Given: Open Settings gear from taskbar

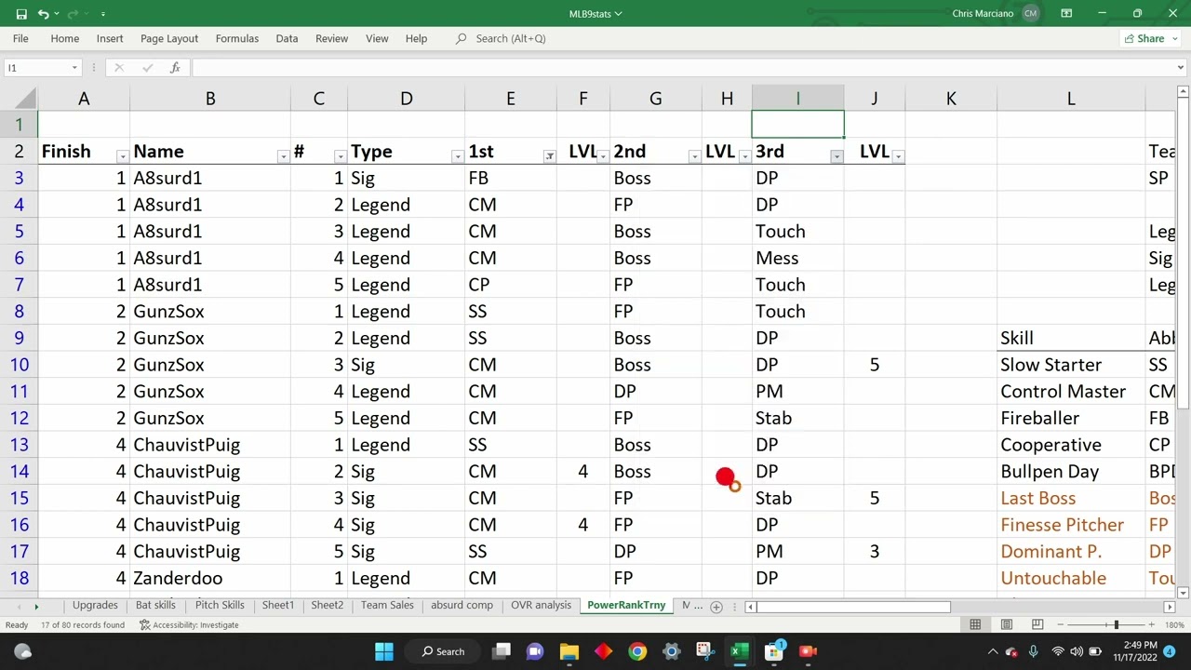Looking at the screenshot, I should pyautogui.click(x=671, y=651).
